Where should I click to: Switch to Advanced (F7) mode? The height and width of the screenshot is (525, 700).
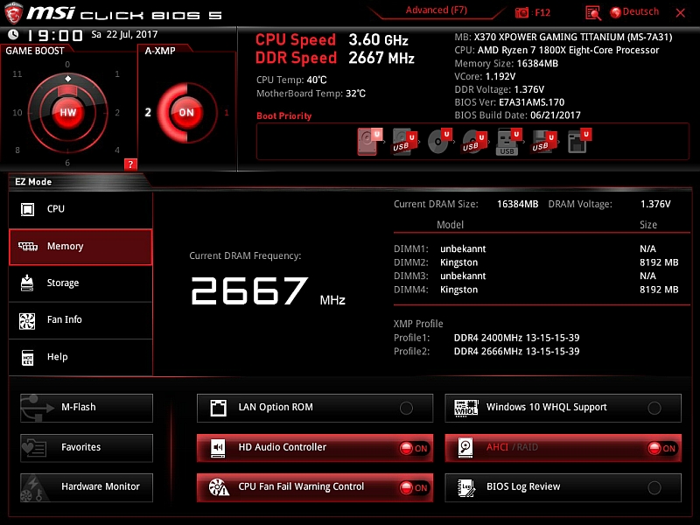(436, 10)
